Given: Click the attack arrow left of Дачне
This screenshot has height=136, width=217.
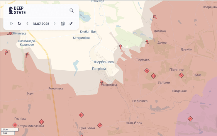Looking at the screenshot, I should (x=147, y=42).
